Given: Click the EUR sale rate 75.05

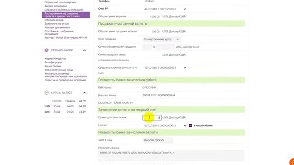Looking at the screenshot, I should pos(70,112).
